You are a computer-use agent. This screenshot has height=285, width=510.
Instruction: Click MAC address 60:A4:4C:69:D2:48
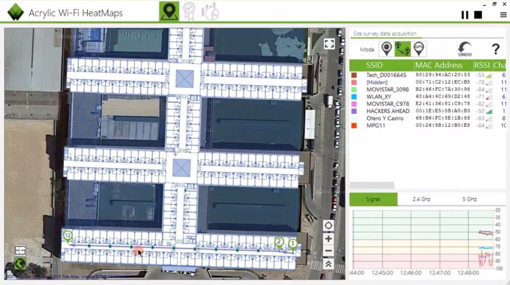click(443, 96)
